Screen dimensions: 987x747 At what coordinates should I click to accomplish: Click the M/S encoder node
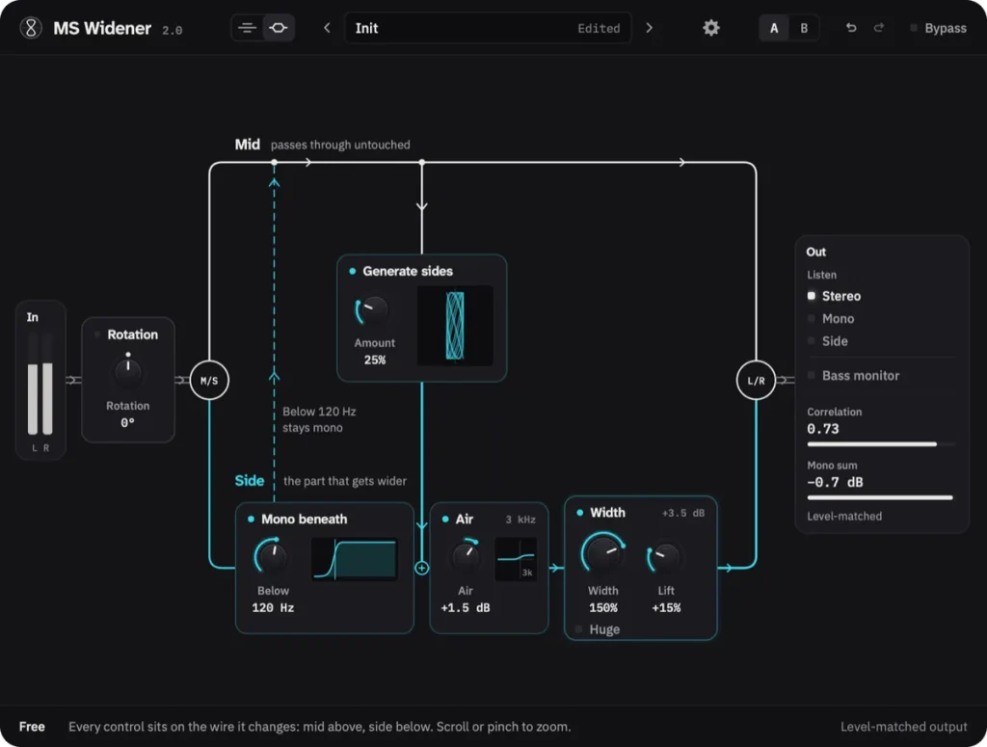(209, 380)
